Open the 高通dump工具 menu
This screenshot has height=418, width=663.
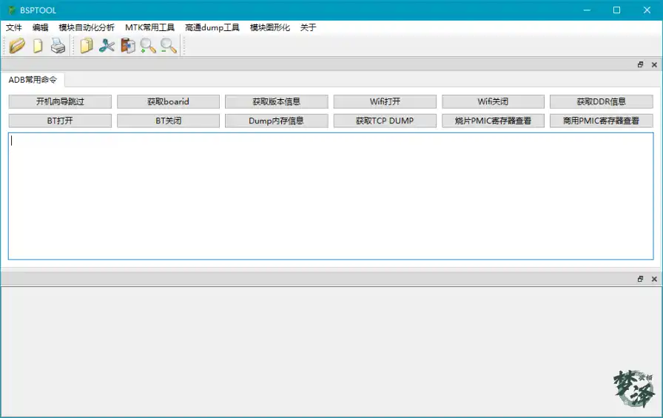point(212,27)
